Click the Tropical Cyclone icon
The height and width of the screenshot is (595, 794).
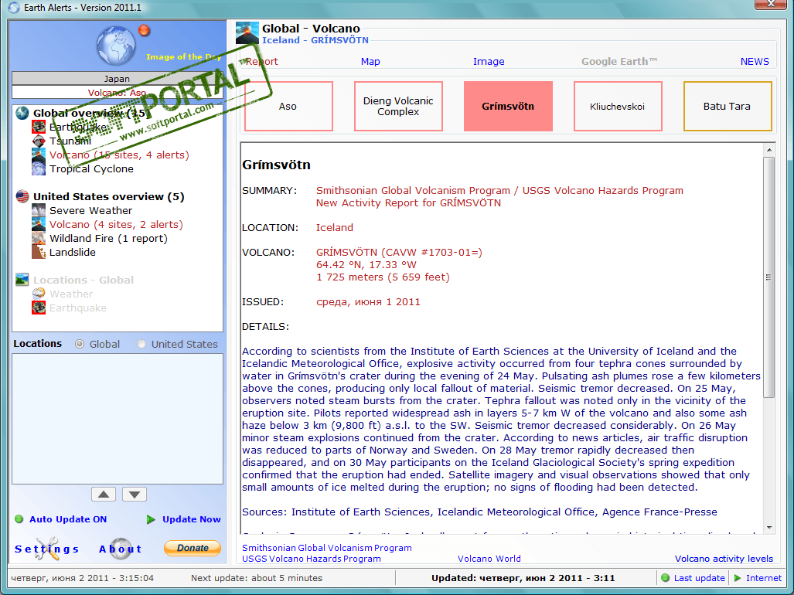(x=39, y=169)
